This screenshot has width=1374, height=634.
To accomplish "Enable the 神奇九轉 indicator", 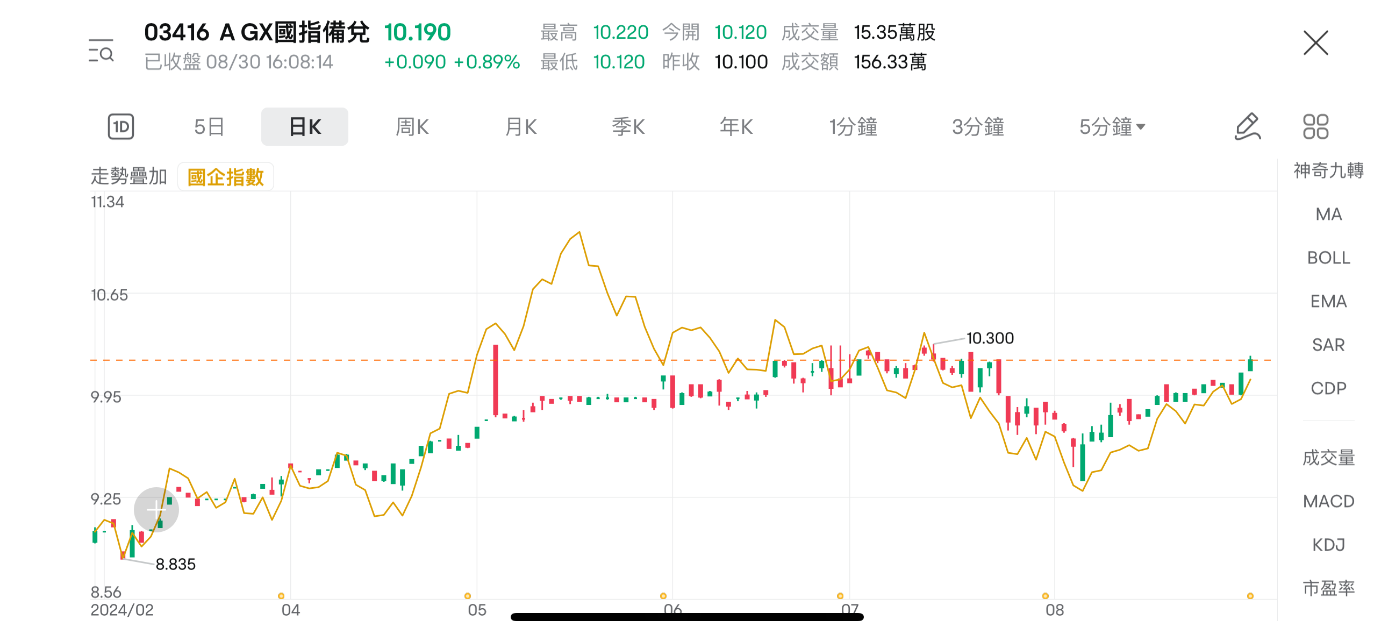I will click(x=1328, y=170).
